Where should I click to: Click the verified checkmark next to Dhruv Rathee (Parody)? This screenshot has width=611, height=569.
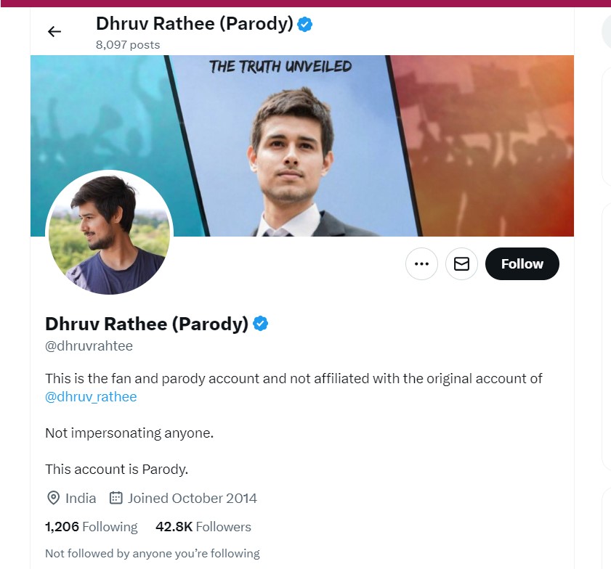(x=262, y=324)
